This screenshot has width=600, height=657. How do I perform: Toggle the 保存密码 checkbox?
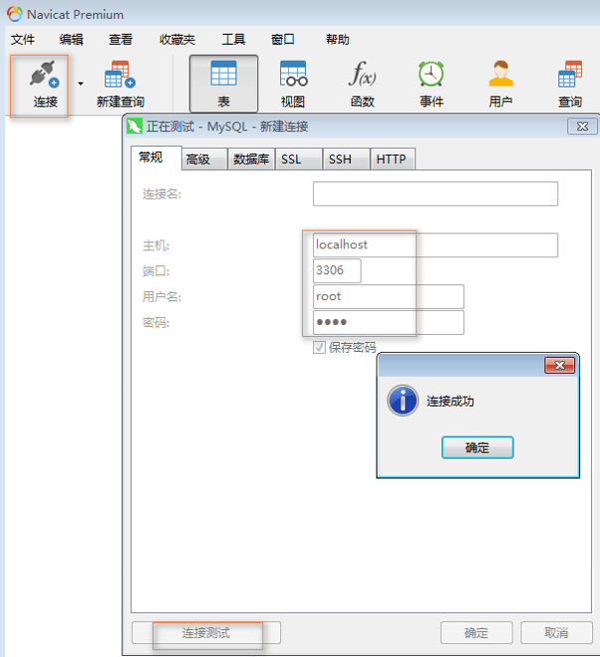pos(319,347)
